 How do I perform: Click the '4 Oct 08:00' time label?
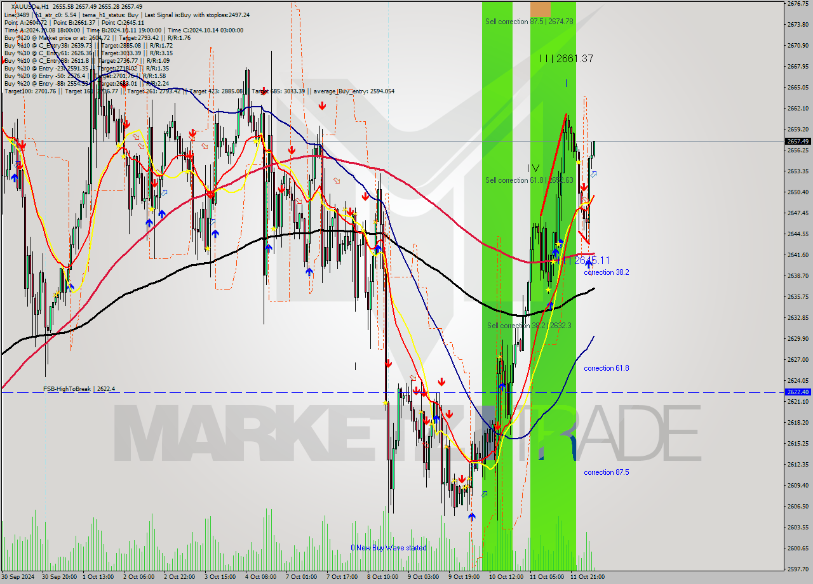[260, 577]
